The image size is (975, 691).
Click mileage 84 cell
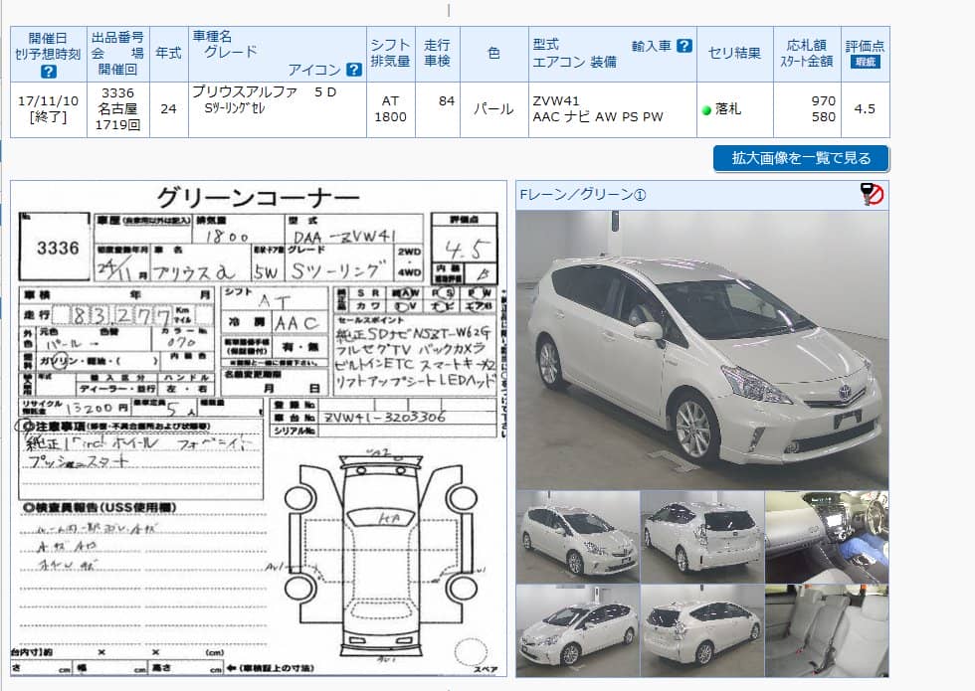pos(438,109)
